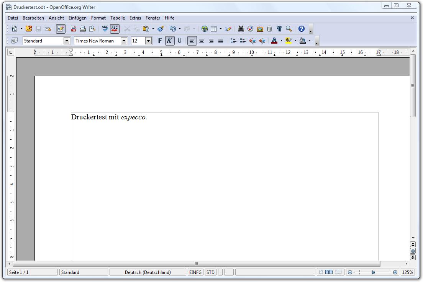Open the Gallery icon

pos(260,29)
